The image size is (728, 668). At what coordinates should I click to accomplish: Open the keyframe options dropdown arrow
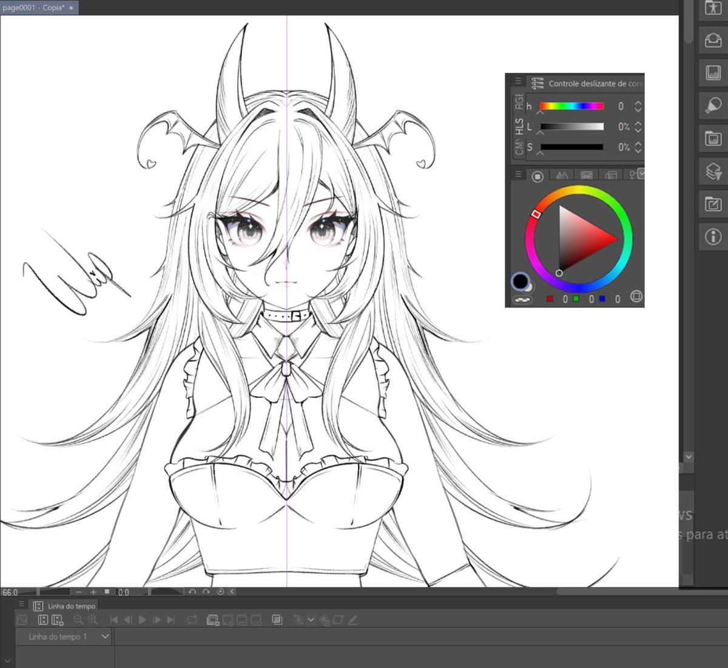pyautogui.click(x=311, y=620)
